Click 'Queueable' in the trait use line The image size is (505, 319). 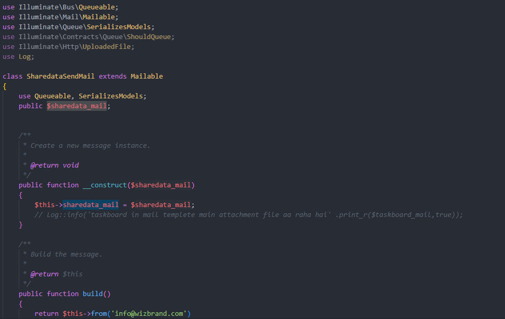click(x=53, y=96)
